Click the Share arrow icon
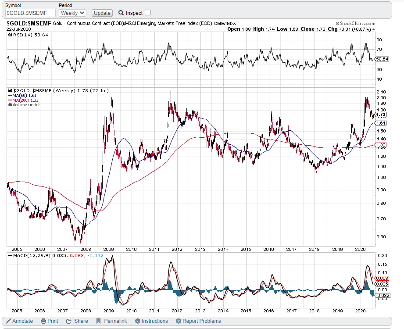The image size is (404, 329). [x=68, y=321]
